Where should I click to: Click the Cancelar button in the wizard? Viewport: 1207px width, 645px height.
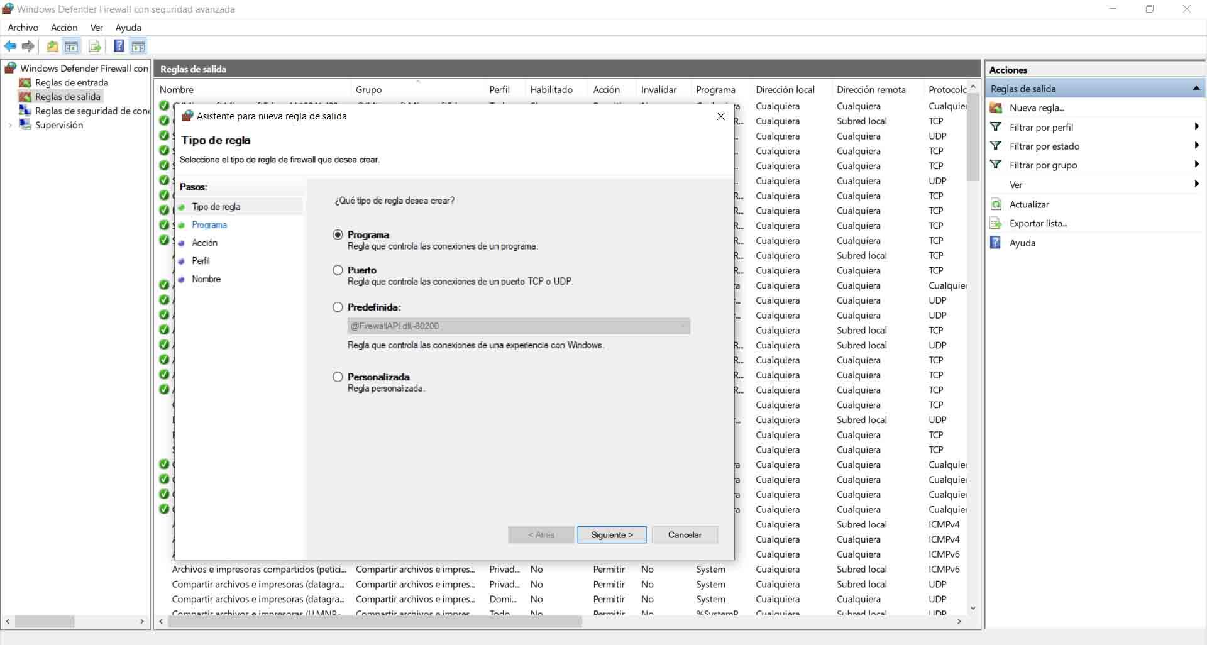click(685, 535)
